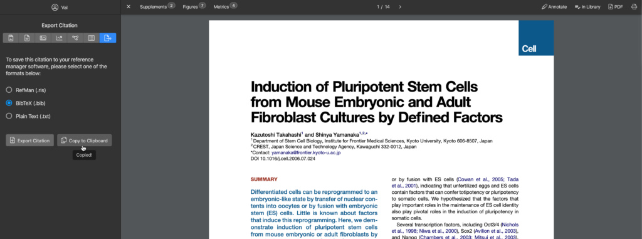Open the Cowan et al., 2005 citation link
642x239 pixels.
[x=481, y=179]
